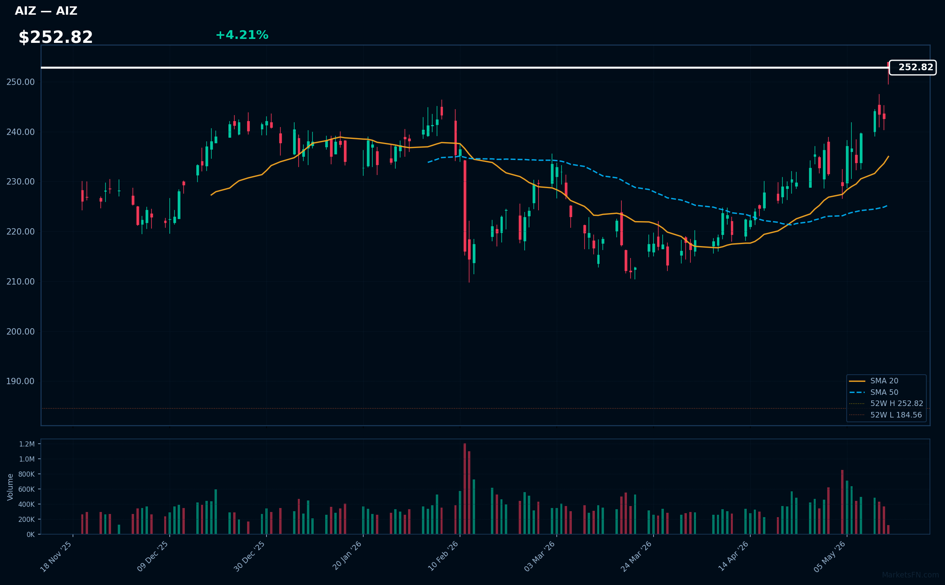The height and width of the screenshot is (585, 945).
Task: Click the 18 Nov '25 date label
Action: click(56, 556)
